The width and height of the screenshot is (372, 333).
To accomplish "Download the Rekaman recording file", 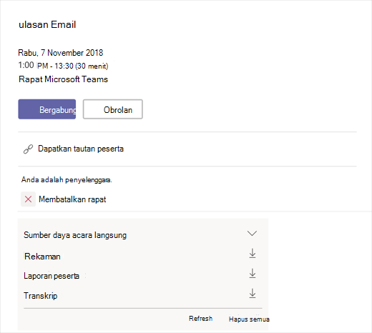I will tap(253, 254).
